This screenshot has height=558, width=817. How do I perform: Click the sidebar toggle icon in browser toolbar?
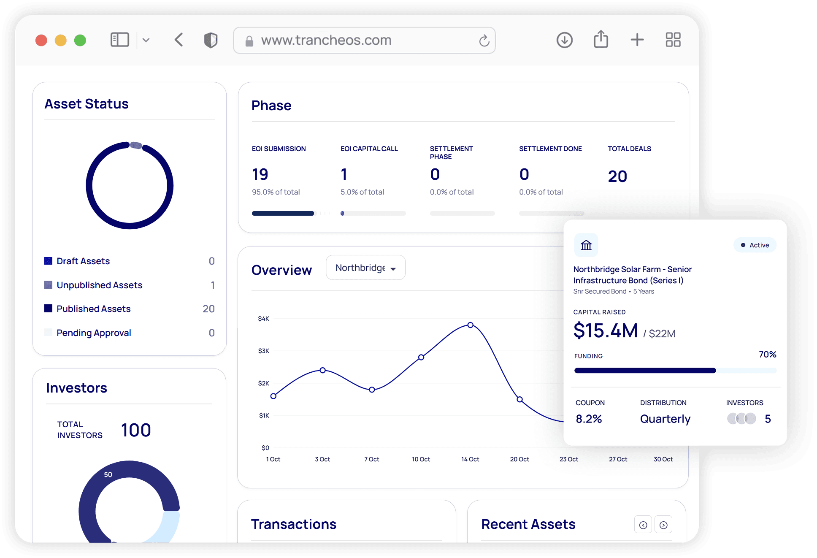(119, 40)
